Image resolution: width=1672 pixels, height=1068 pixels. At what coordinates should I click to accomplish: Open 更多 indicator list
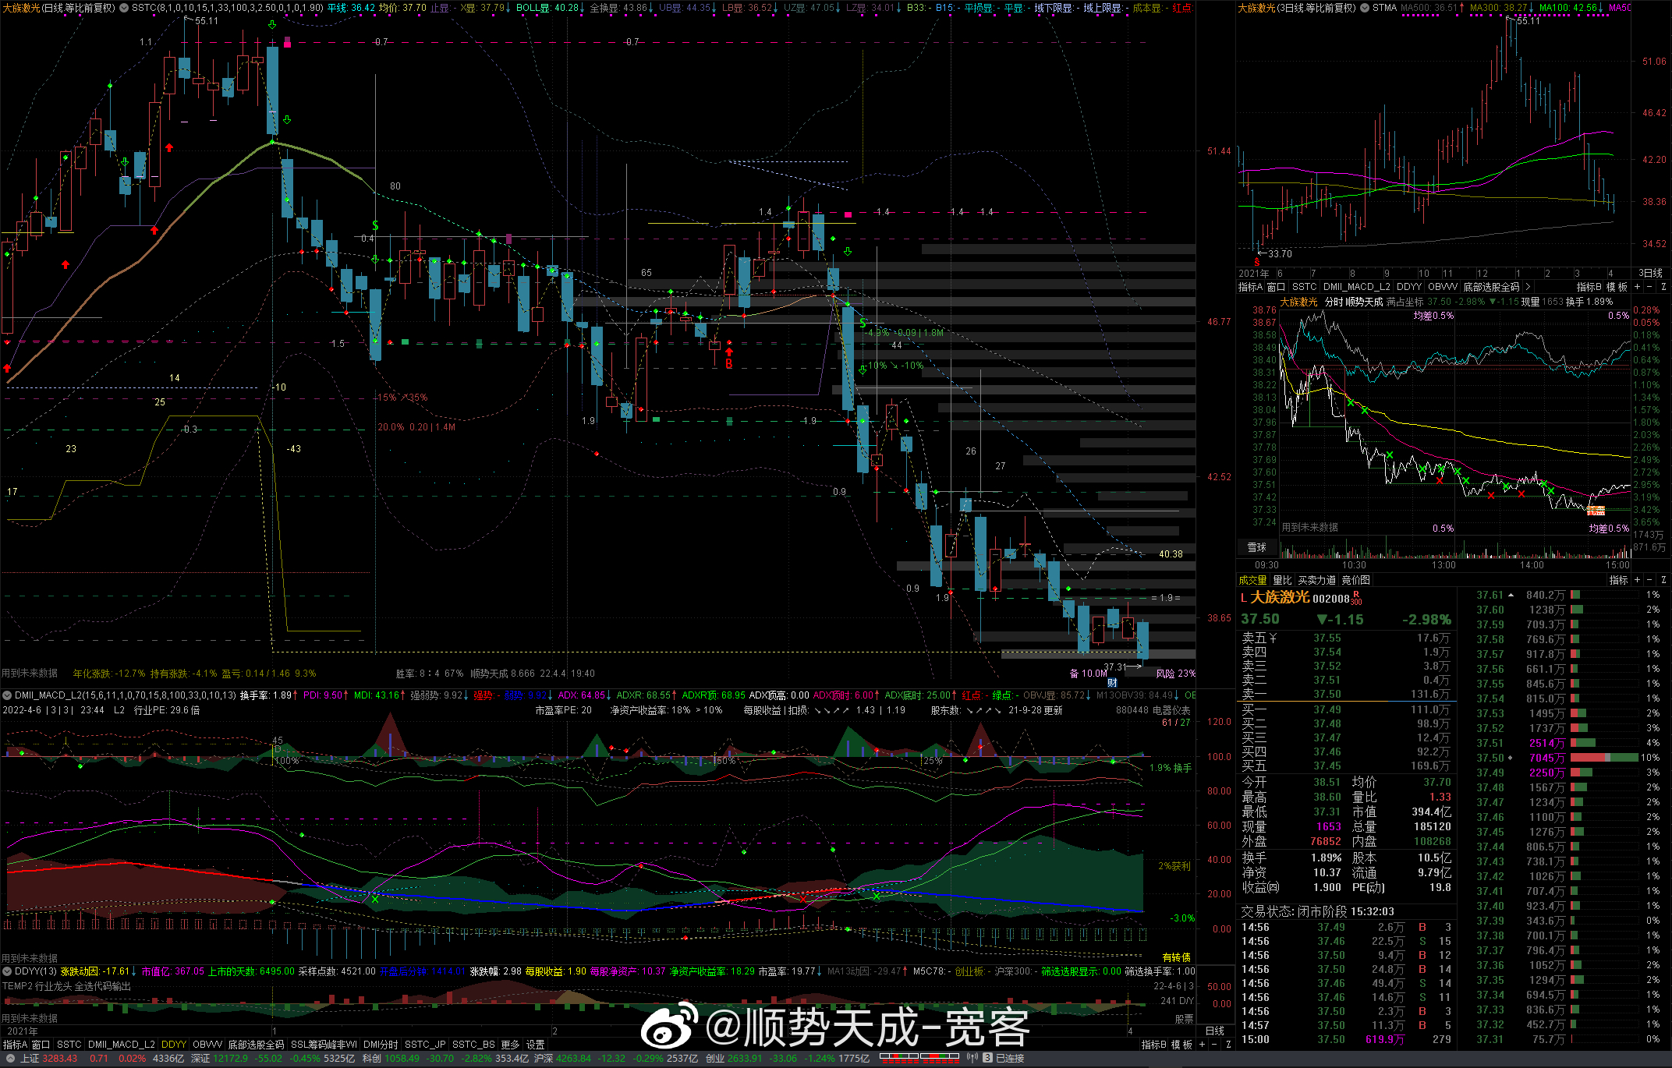click(510, 1045)
